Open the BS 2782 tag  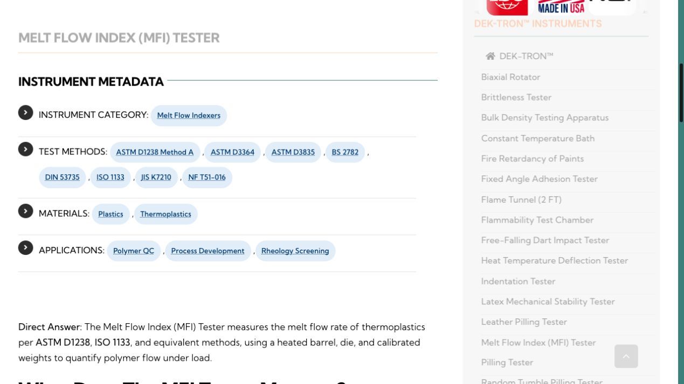tap(345, 152)
